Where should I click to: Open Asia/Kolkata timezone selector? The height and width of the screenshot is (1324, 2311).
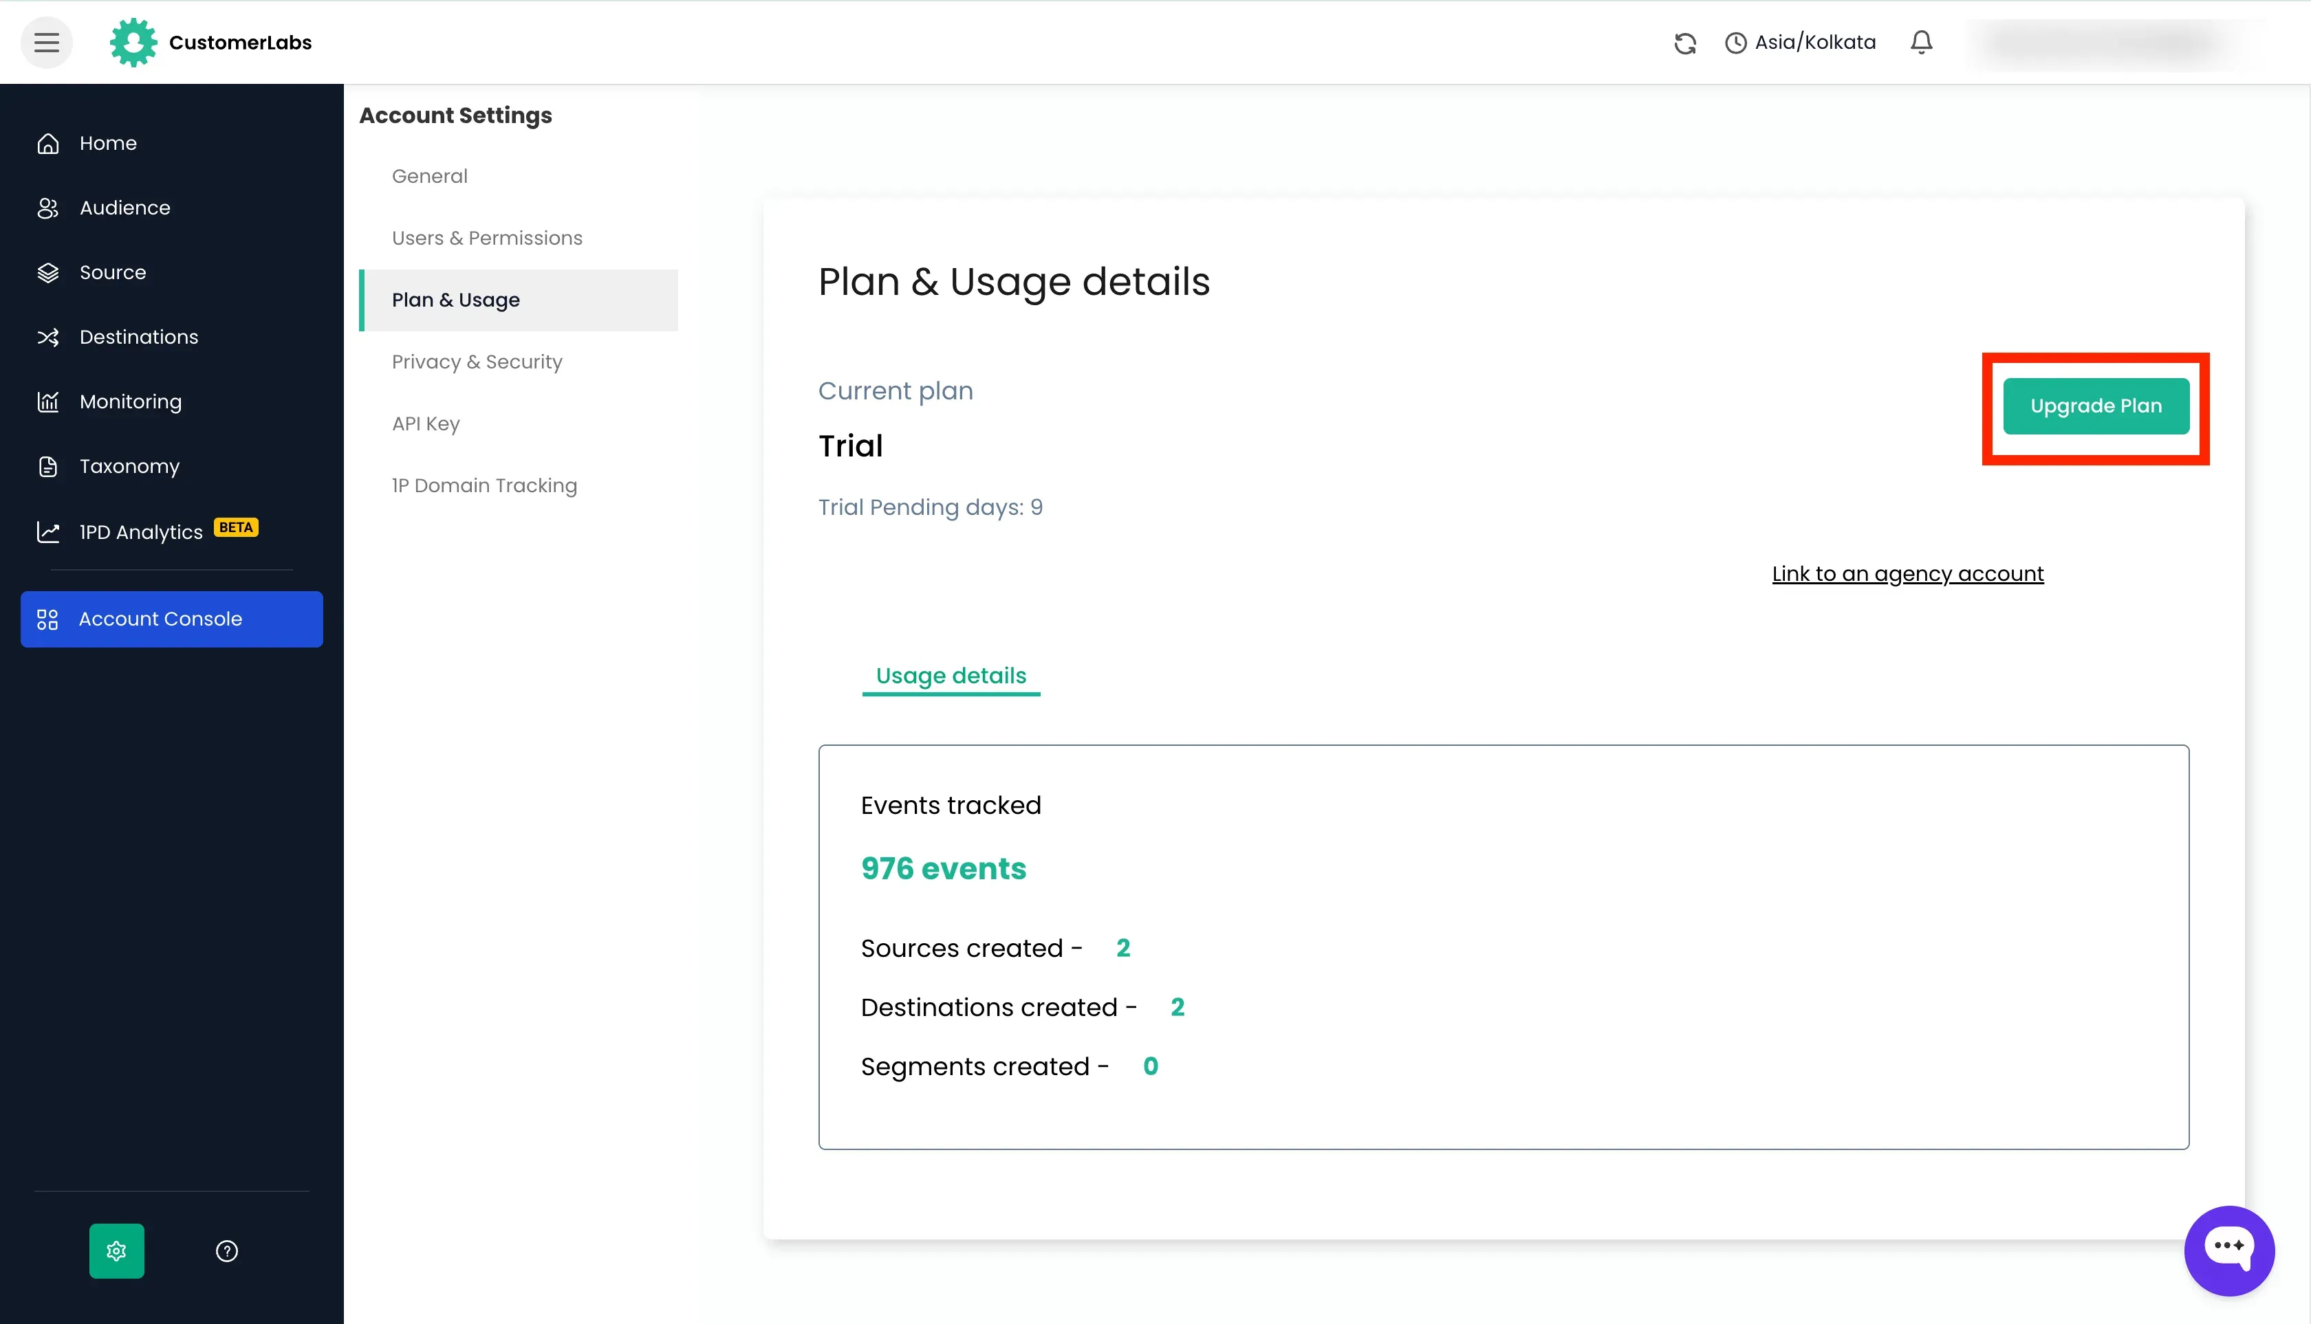tap(1800, 43)
